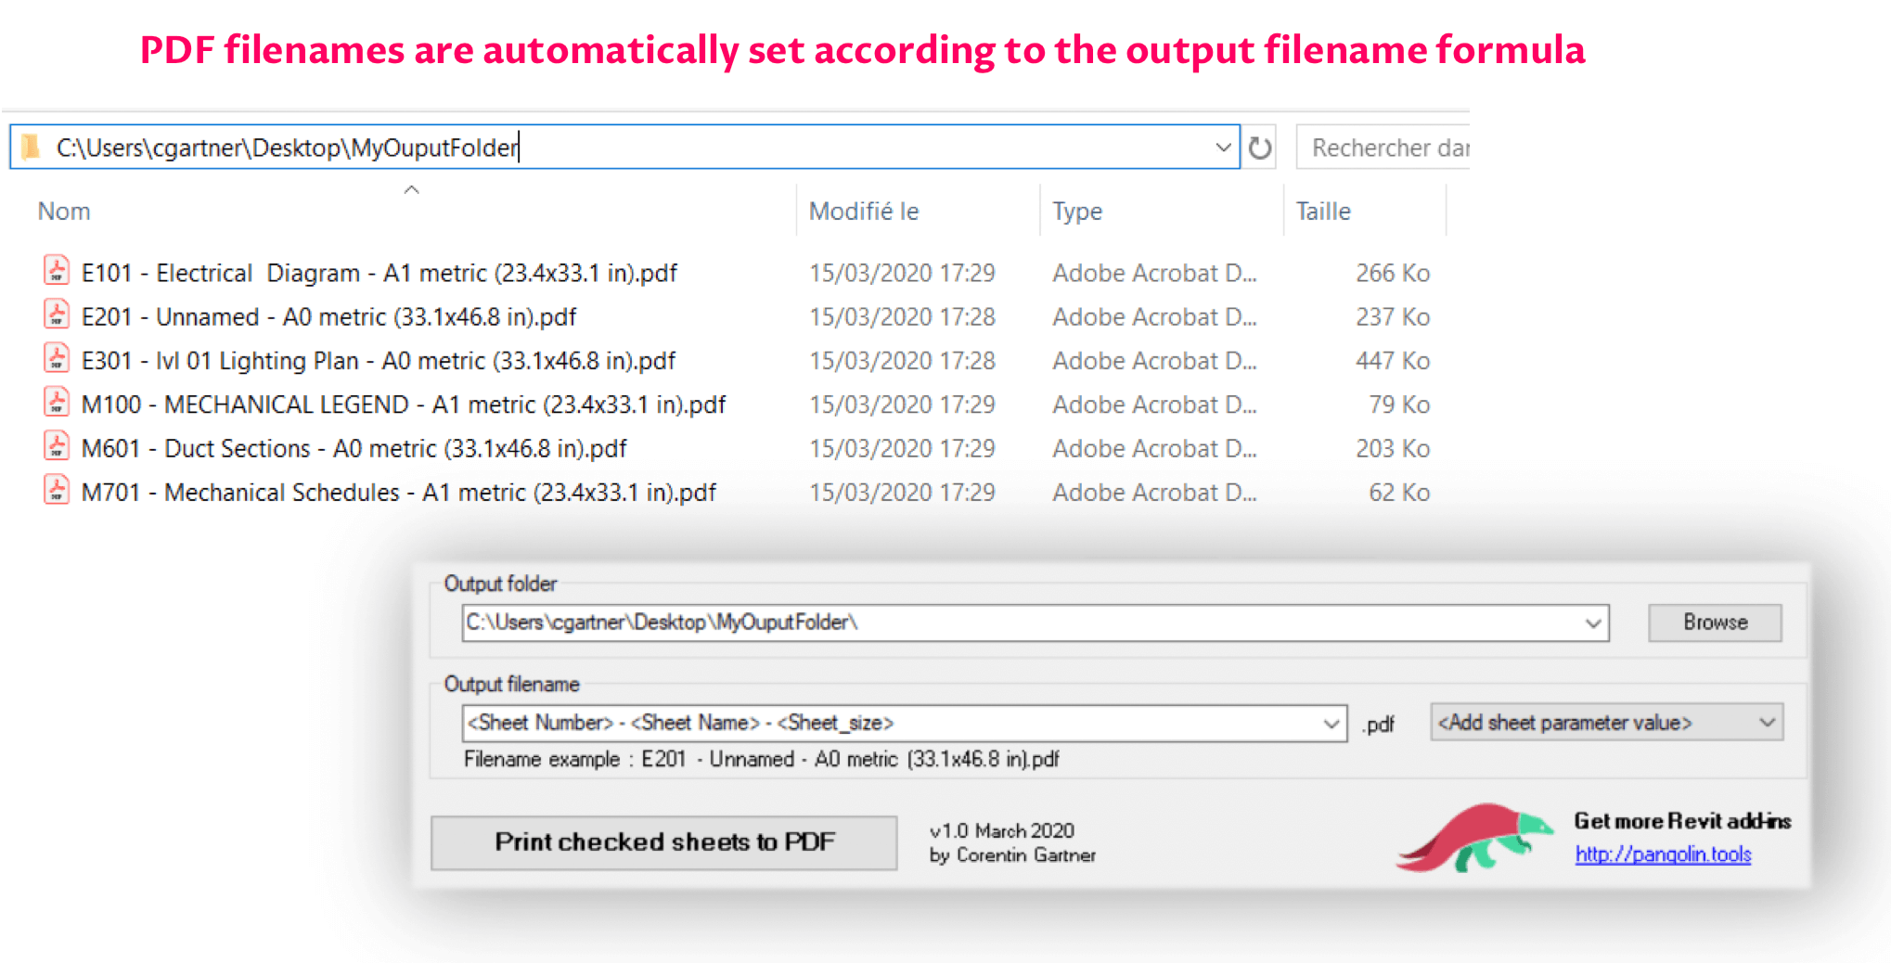Click PDF icon of E101 Electrical Diagram file
This screenshot has width=1891, height=963.
[x=57, y=271]
